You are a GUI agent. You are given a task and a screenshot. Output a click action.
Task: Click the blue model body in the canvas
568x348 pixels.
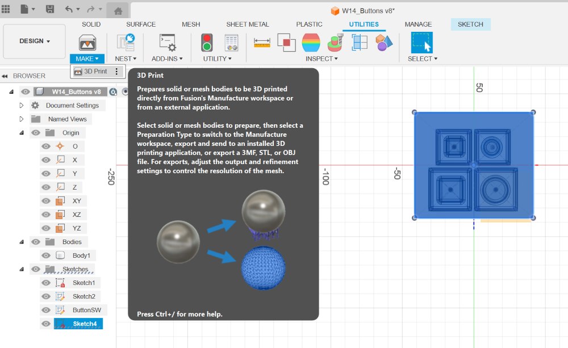tap(474, 165)
